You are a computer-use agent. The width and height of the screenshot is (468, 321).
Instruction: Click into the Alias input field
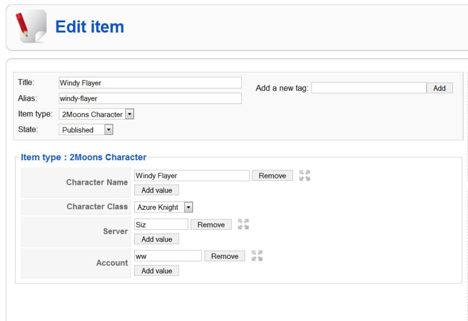point(150,98)
